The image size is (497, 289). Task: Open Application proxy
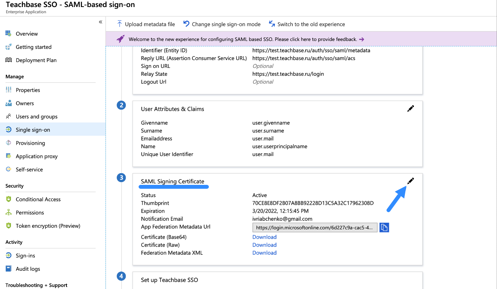point(37,156)
